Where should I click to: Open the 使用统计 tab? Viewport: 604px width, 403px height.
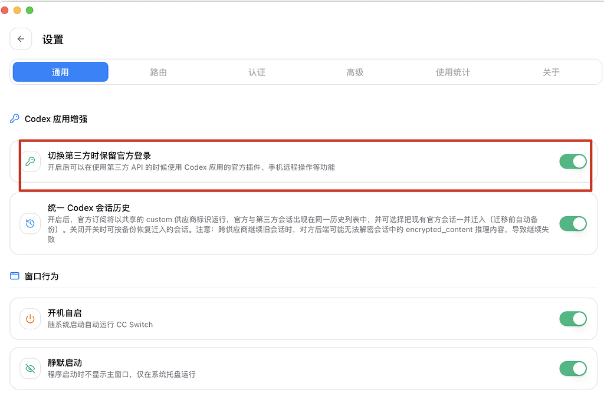453,72
